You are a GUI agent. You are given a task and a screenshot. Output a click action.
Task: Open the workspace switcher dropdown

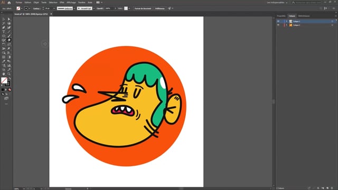[x=277, y=3]
